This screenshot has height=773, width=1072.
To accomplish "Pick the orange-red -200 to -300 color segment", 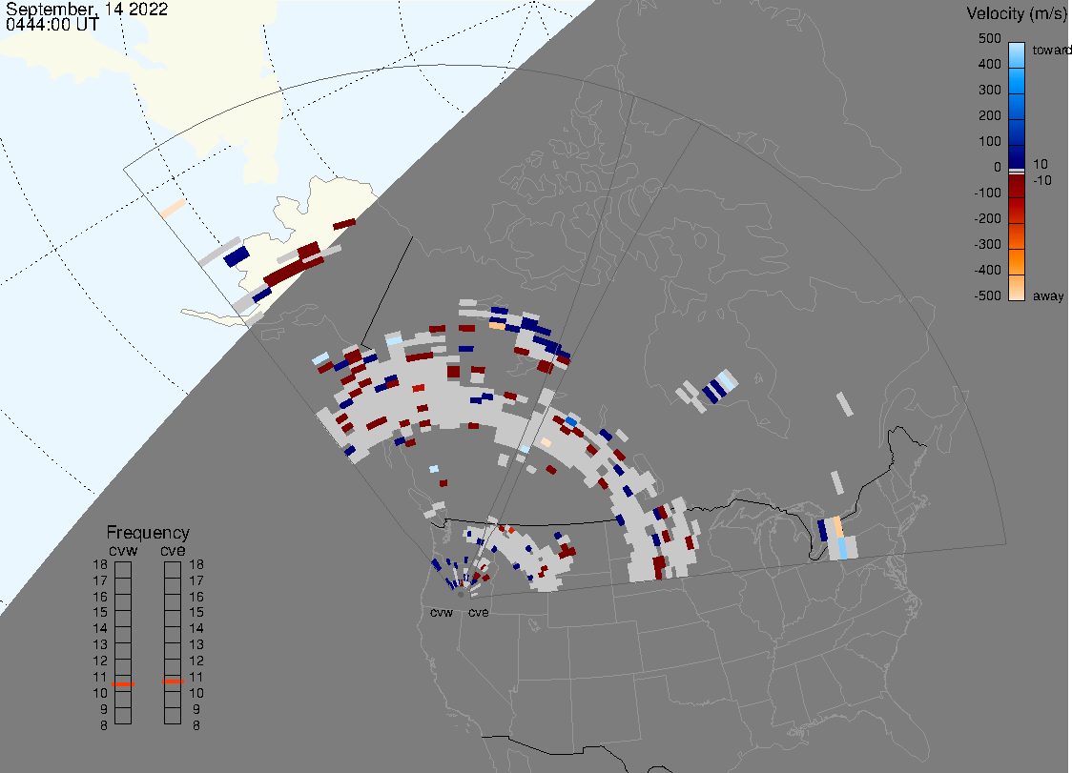I will coord(1017,235).
